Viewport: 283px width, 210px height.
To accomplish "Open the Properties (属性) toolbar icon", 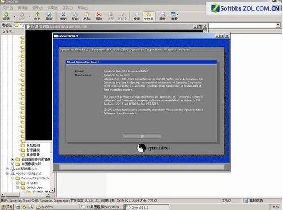I will tap(162, 16).
